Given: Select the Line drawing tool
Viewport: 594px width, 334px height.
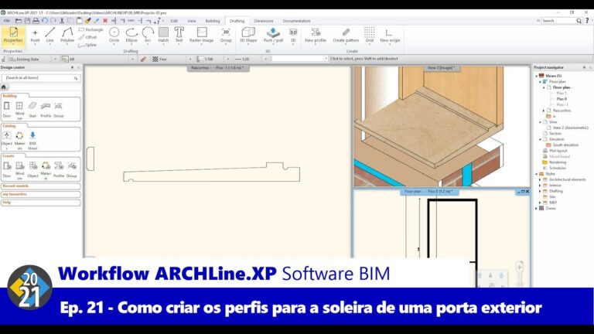Looking at the screenshot, I should pyautogui.click(x=49, y=36).
